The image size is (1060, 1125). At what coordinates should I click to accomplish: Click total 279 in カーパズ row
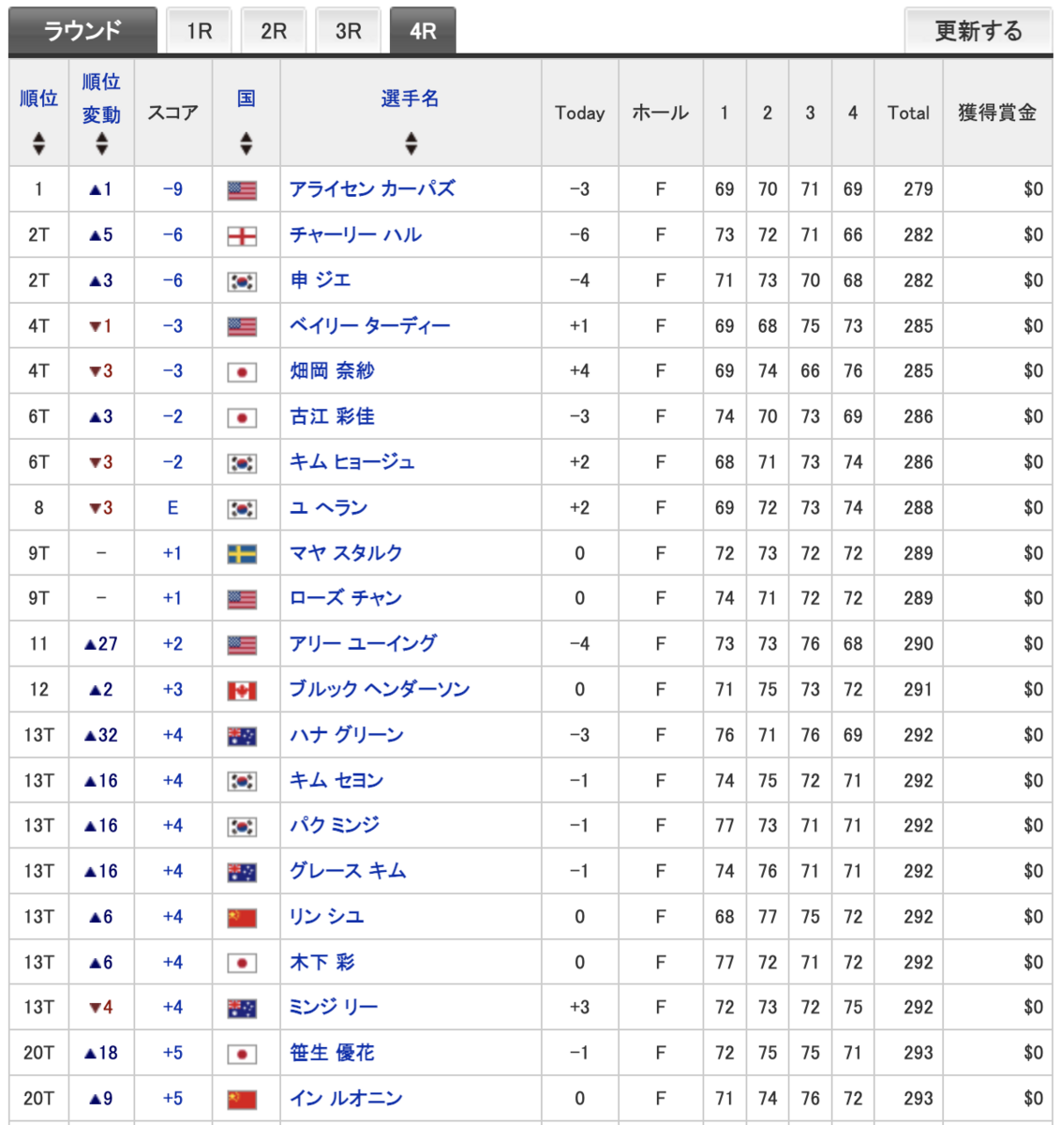click(x=918, y=189)
